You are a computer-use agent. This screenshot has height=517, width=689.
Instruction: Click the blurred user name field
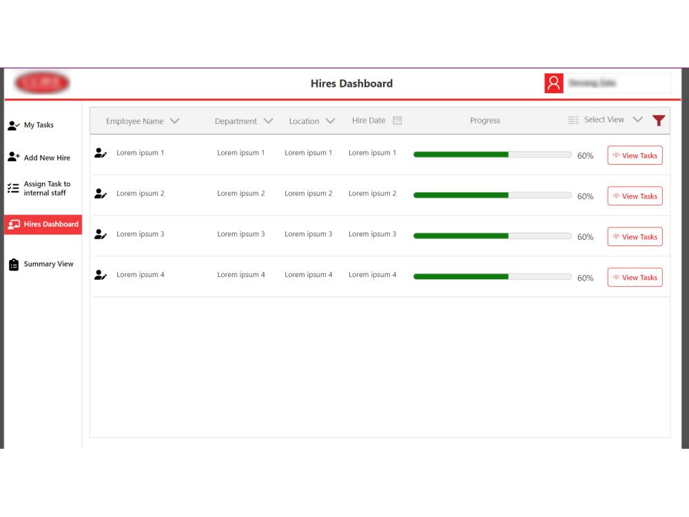tap(617, 83)
